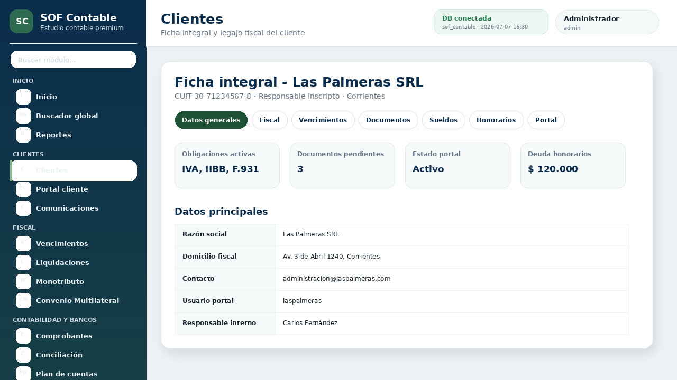The image size is (677, 380).
Task: Click the Convenio Multilateral sidebar icon
Action: [x=23, y=301]
